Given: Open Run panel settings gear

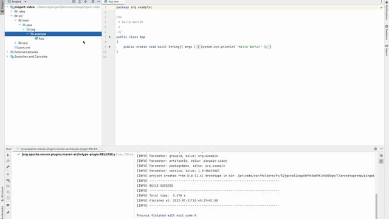Looking at the screenshot, I should (376, 148).
